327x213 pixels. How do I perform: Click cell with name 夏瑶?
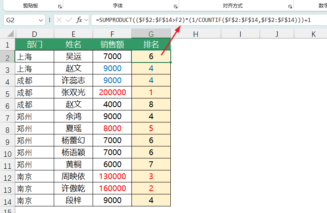click(x=74, y=128)
